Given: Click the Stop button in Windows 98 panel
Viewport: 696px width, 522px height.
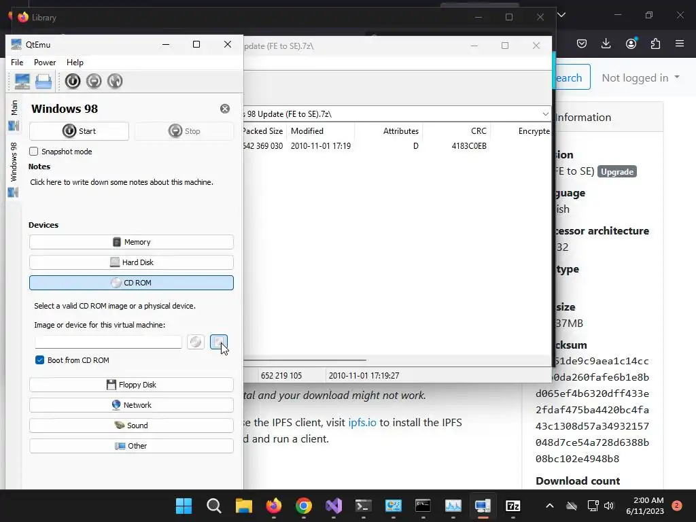Looking at the screenshot, I should [x=184, y=131].
